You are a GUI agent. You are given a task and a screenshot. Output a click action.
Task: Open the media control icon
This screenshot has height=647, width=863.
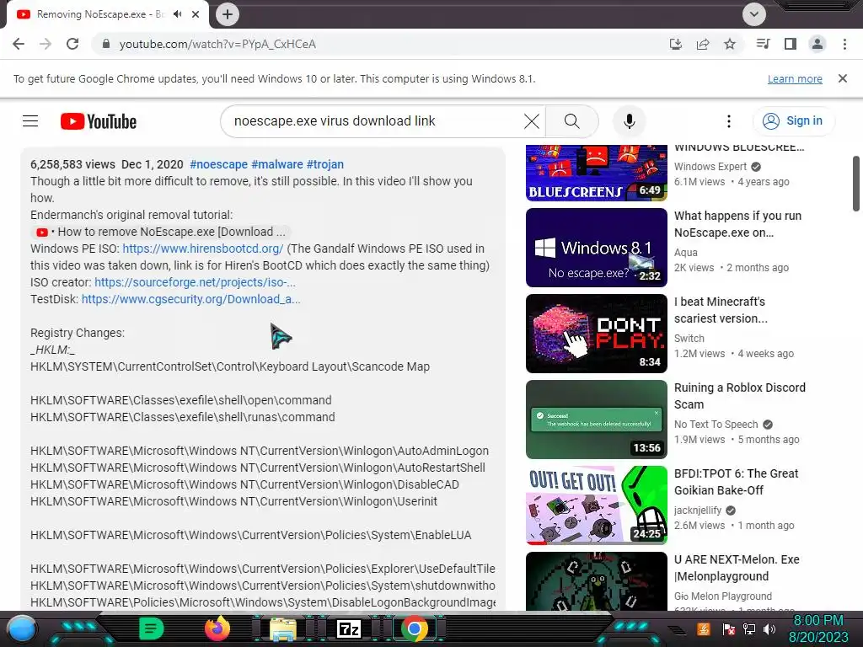point(763,44)
